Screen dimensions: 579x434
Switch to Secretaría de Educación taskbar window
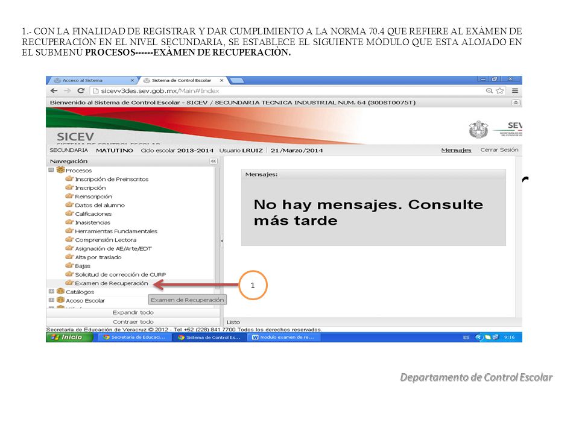[134, 338]
